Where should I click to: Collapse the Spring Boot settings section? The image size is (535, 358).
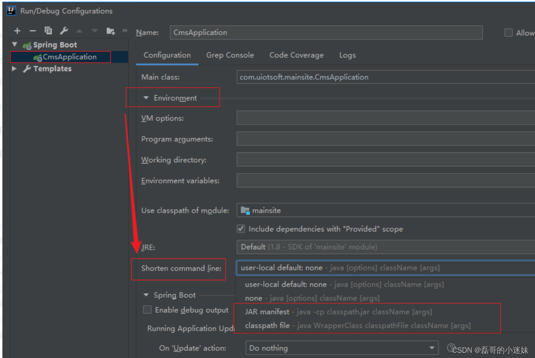146,295
